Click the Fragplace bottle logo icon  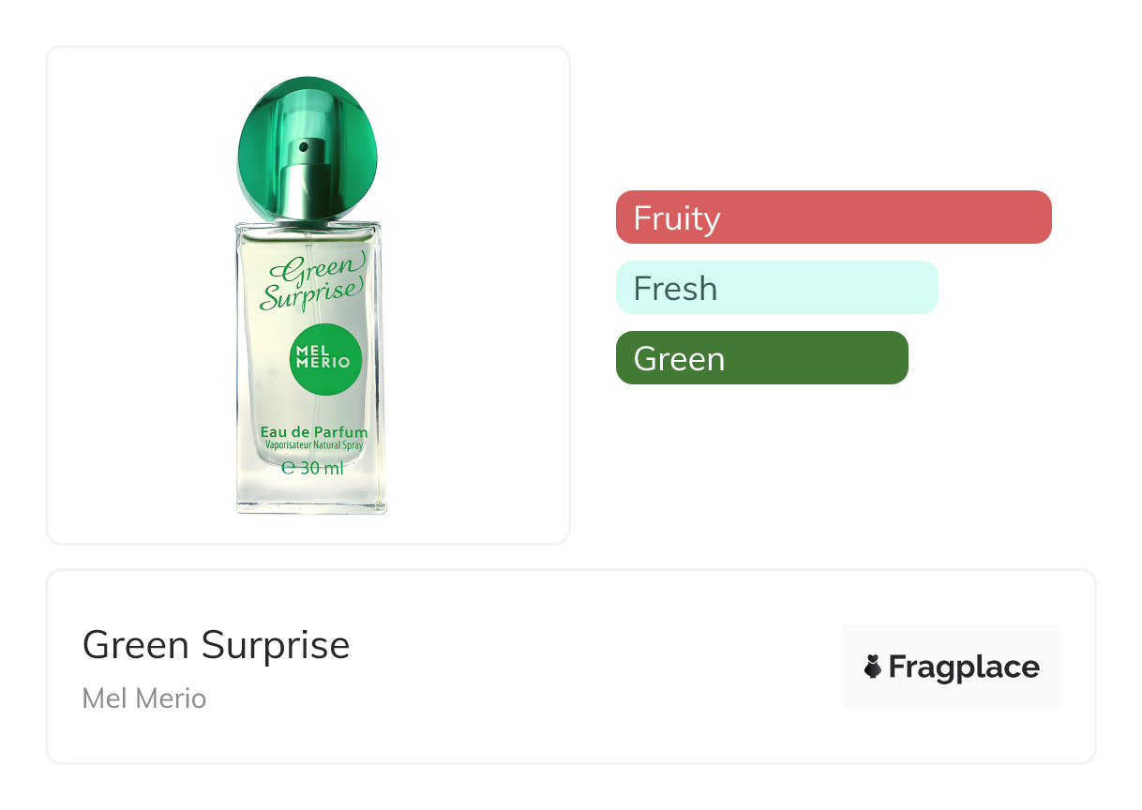(873, 667)
